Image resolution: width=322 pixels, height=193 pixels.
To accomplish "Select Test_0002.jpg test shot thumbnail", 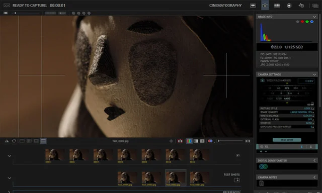I will 176,178.
